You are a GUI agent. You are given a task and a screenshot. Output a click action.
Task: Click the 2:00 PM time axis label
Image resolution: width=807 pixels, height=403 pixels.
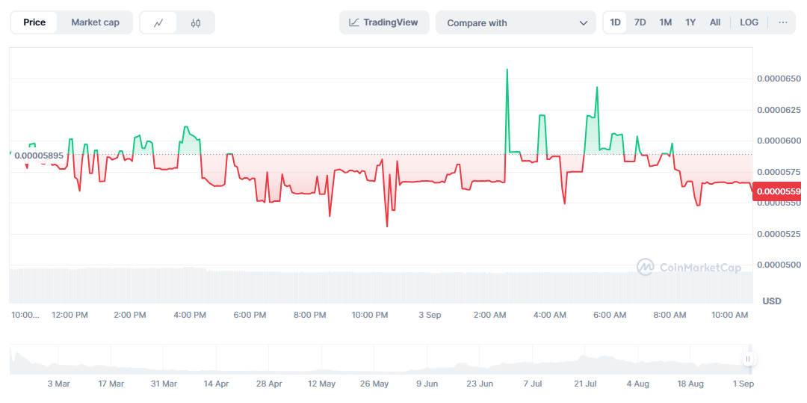[130, 315]
